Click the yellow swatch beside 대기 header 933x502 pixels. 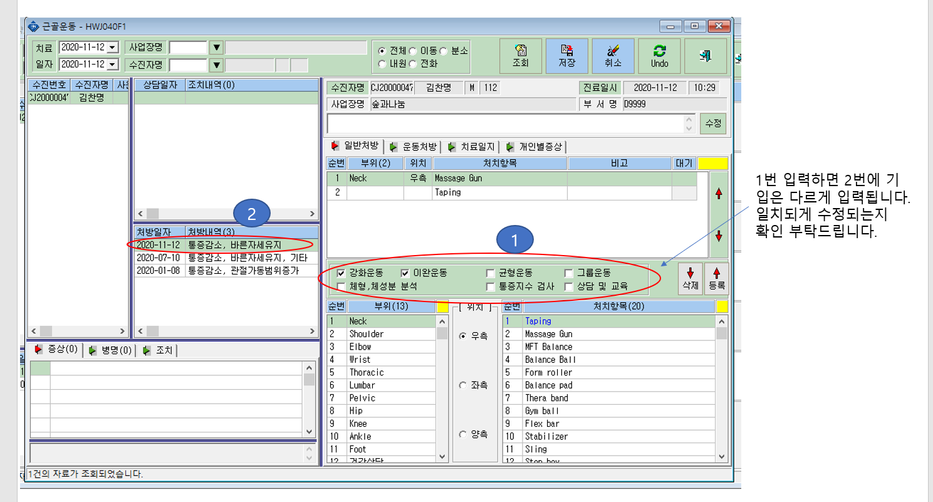pos(712,164)
